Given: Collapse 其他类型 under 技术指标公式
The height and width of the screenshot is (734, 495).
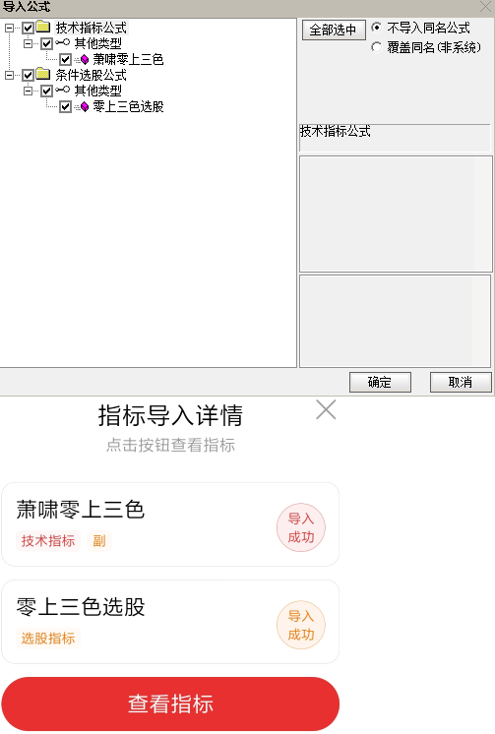Looking at the screenshot, I should pyautogui.click(x=28, y=43).
